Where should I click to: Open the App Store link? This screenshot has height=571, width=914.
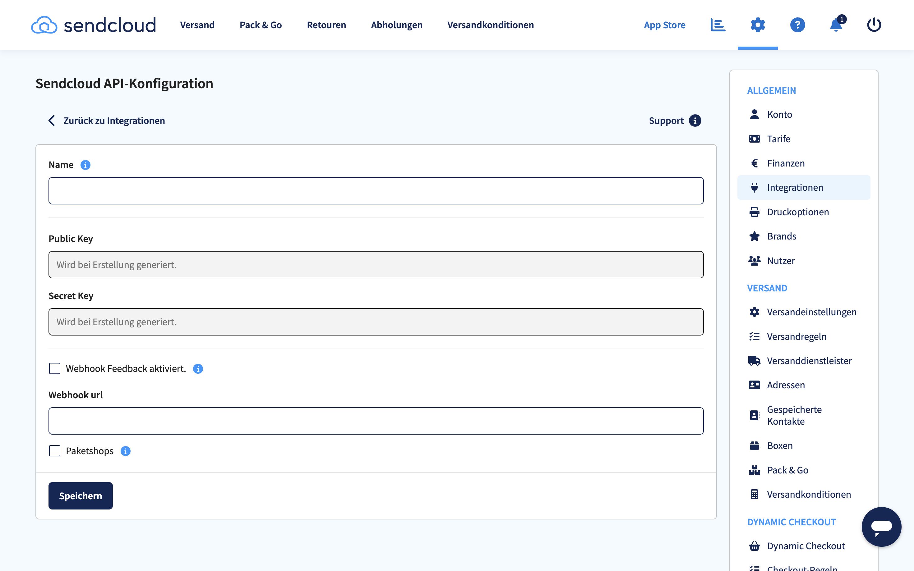(665, 25)
